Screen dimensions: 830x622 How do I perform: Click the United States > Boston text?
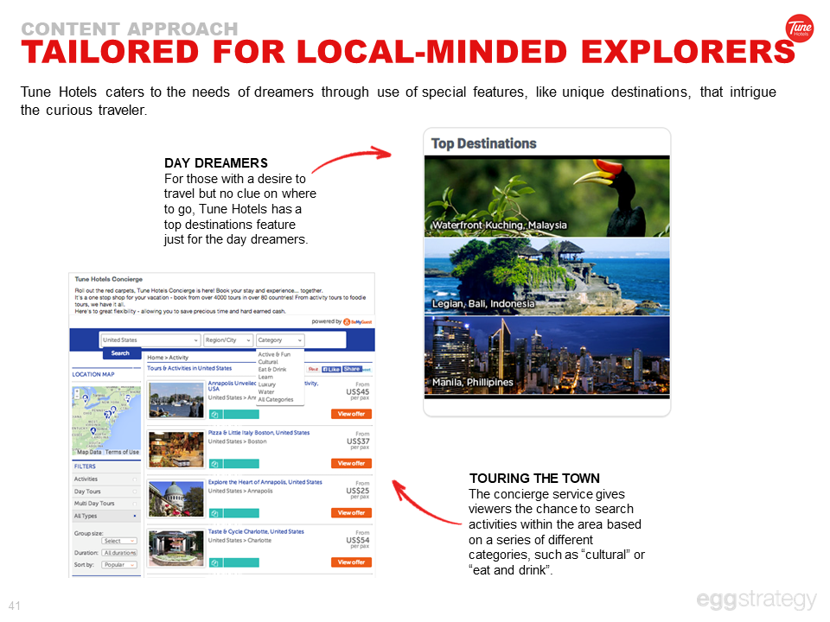[237, 441]
